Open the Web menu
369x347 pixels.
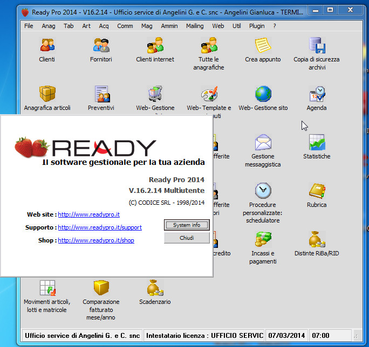(218, 26)
